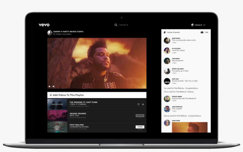
Task: Click 'Danny voted for Post Malone - Congratulations'
Action: [183, 116]
